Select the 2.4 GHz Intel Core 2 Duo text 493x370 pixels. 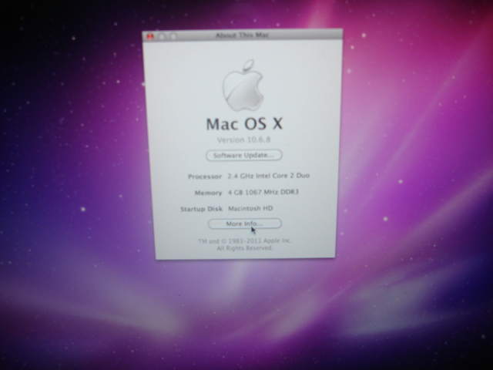(x=269, y=176)
